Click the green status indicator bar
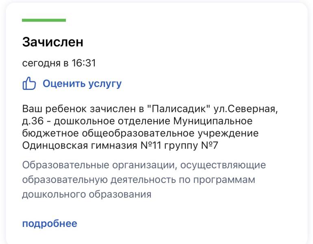Image resolution: width=313 pixels, height=244 pixels. 44,20
